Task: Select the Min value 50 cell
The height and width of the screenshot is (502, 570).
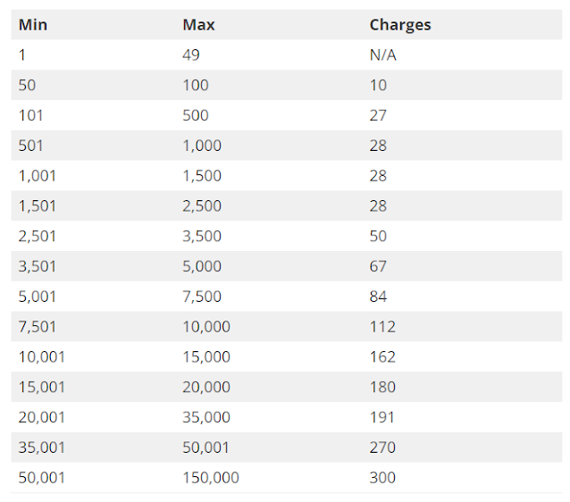Action: point(28,85)
